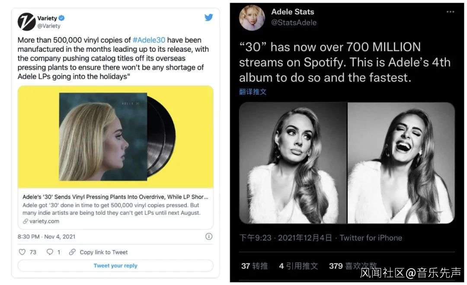
Task: Click the Tweet your reply button
Action: point(115,266)
